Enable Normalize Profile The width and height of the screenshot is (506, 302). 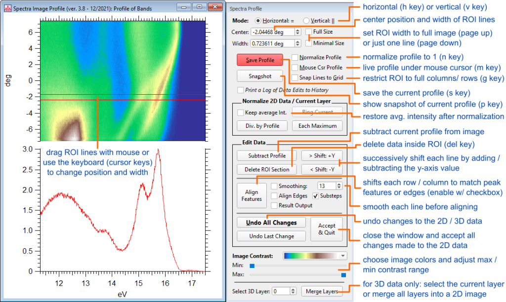coord(295,57)
